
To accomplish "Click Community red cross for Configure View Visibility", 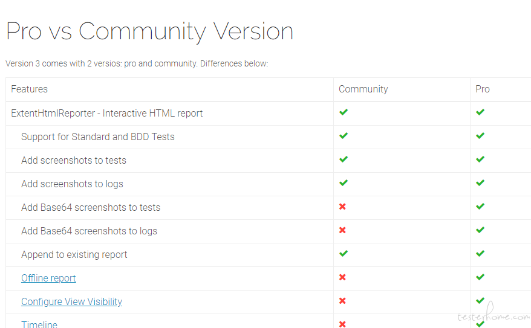I will pyautogui.click(x=342, y=301).
